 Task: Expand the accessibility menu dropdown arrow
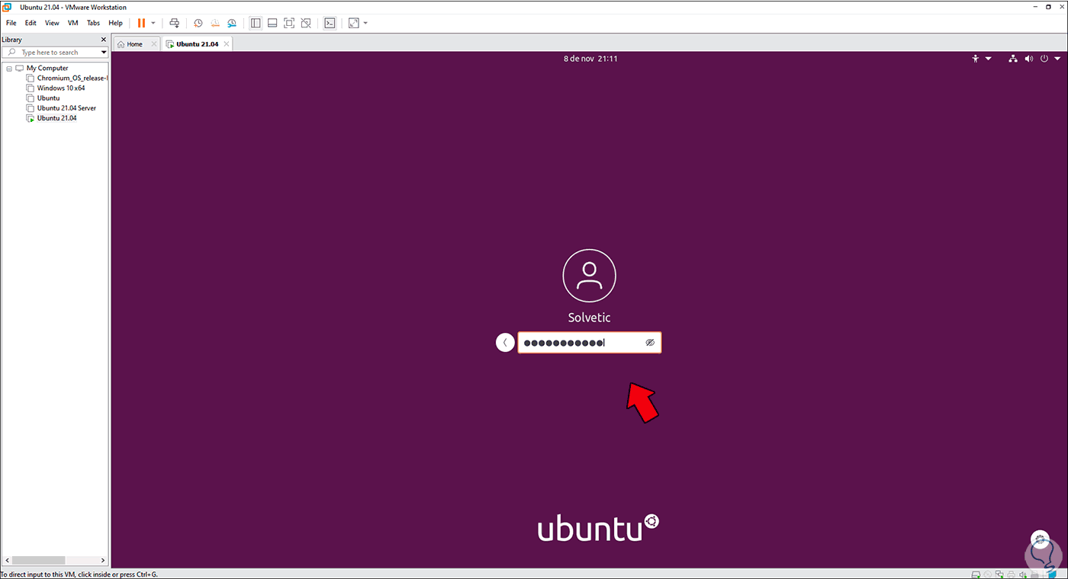[x=989, y=59]
